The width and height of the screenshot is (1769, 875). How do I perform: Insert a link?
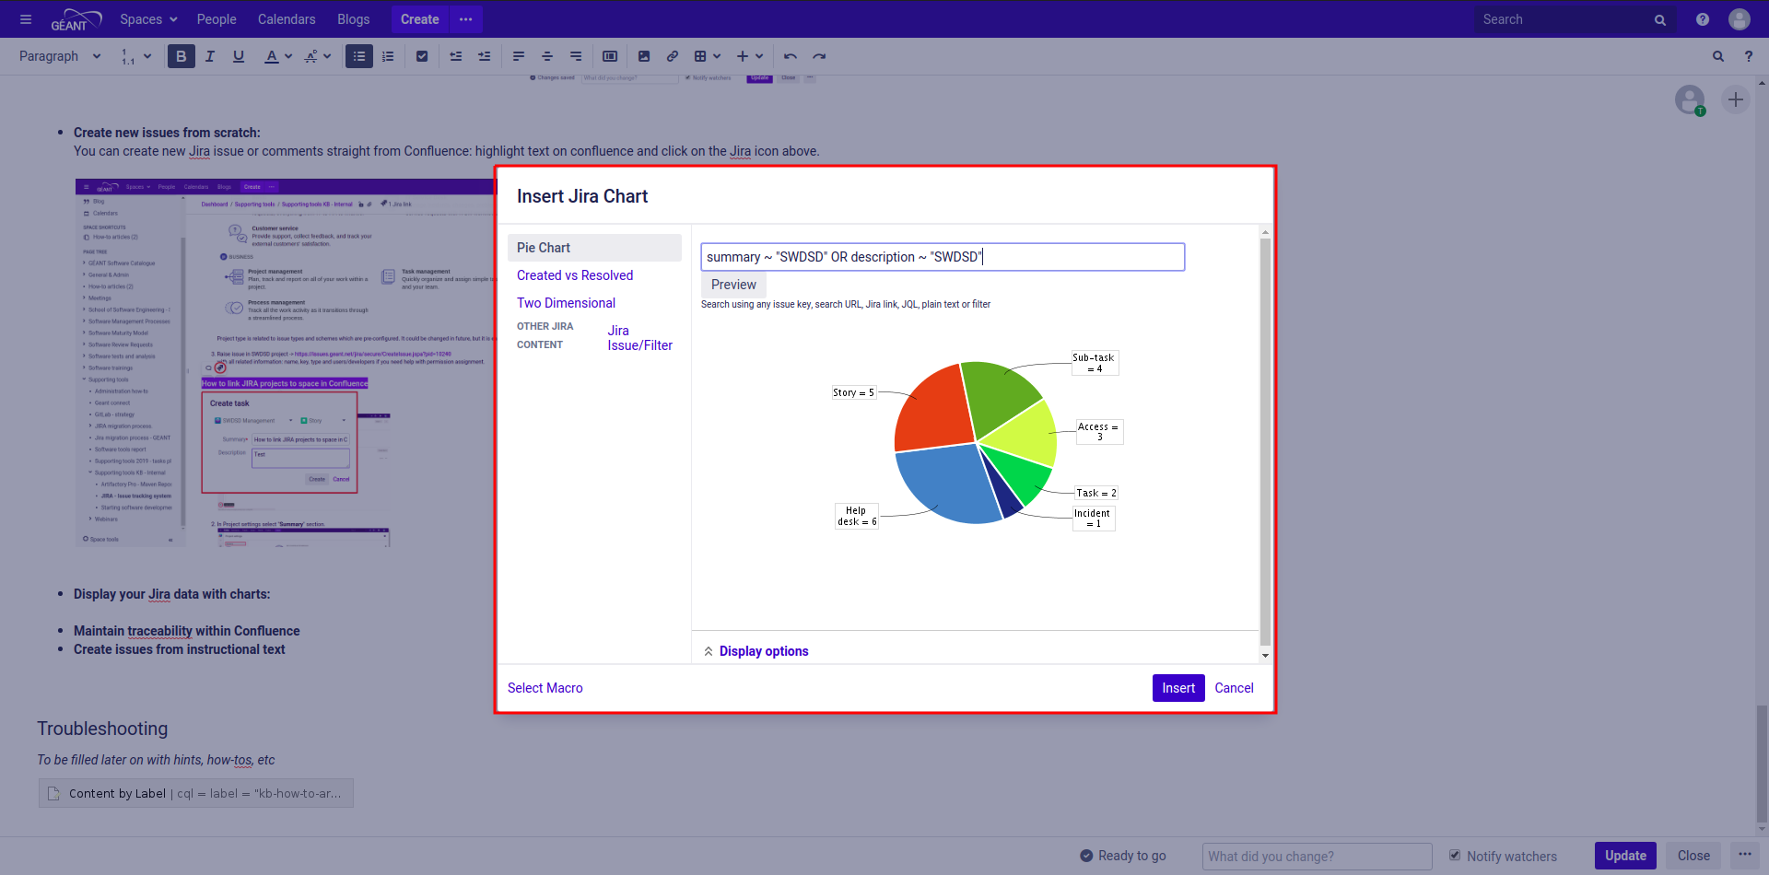click(673, 56)
